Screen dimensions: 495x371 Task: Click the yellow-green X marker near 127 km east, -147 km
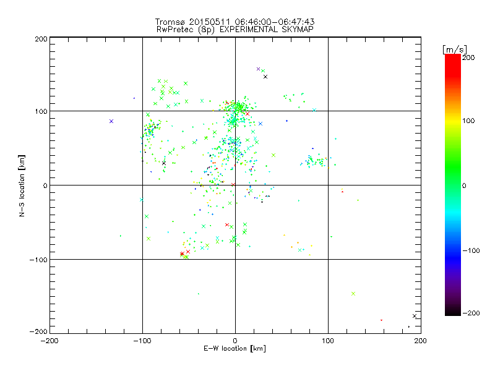pos(353,294)
